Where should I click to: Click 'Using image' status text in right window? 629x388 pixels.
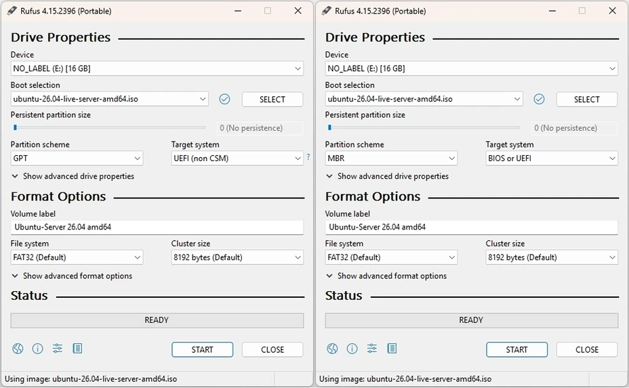pyautogui.click(x=405, y=379)
